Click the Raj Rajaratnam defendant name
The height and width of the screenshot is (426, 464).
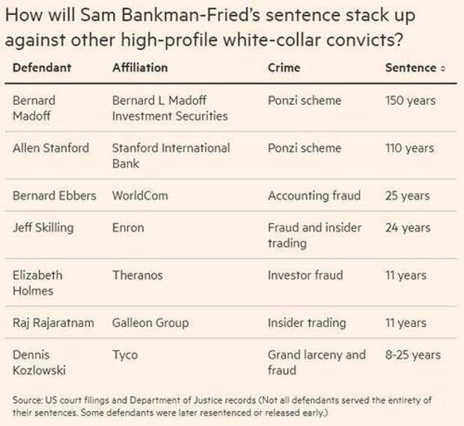tap(53, 323)
